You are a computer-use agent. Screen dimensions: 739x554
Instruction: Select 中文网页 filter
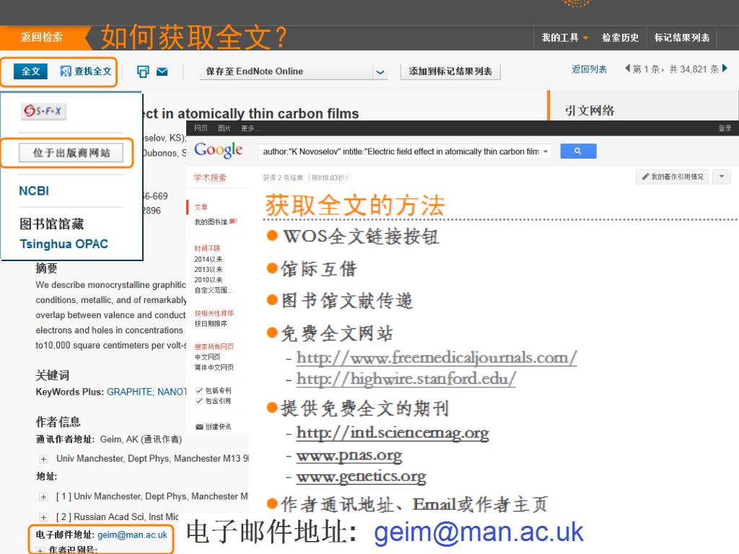[207, 357]
